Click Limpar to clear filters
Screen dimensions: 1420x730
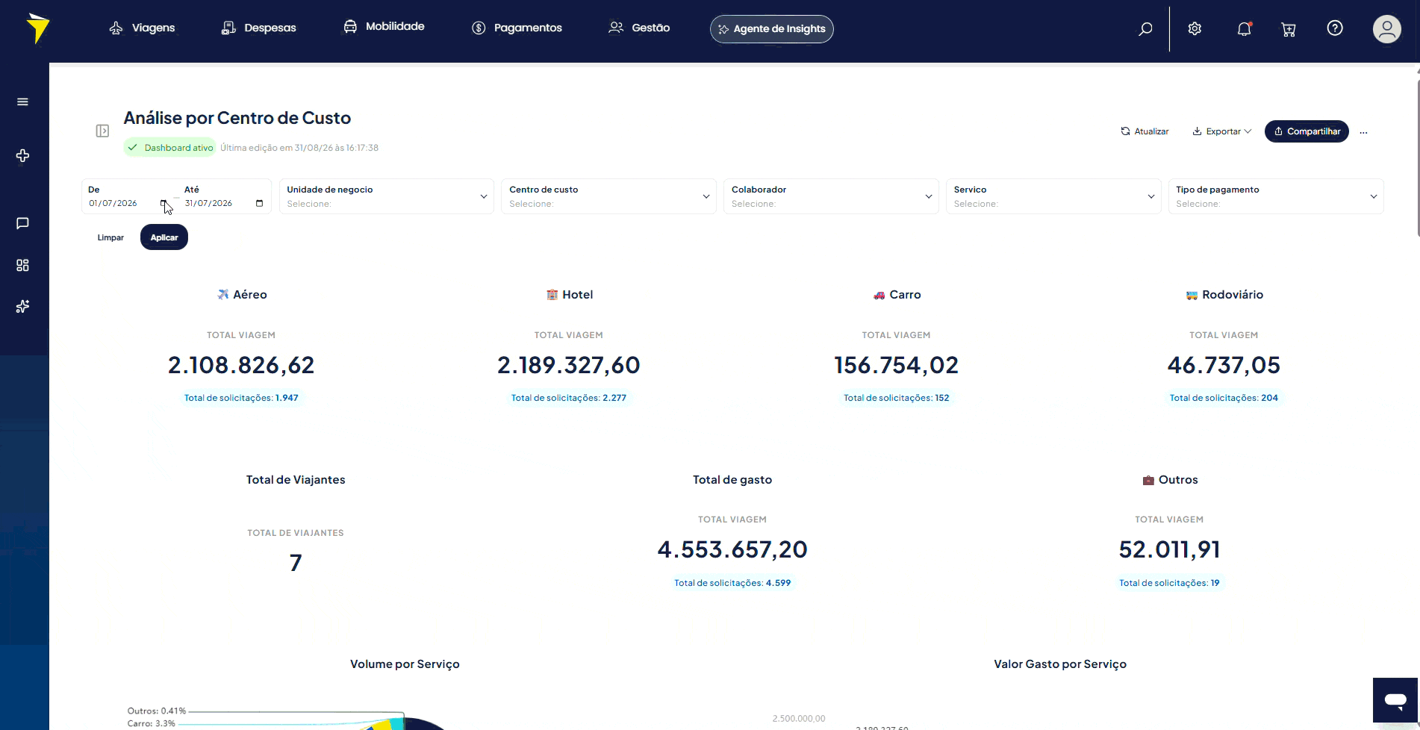110,237
